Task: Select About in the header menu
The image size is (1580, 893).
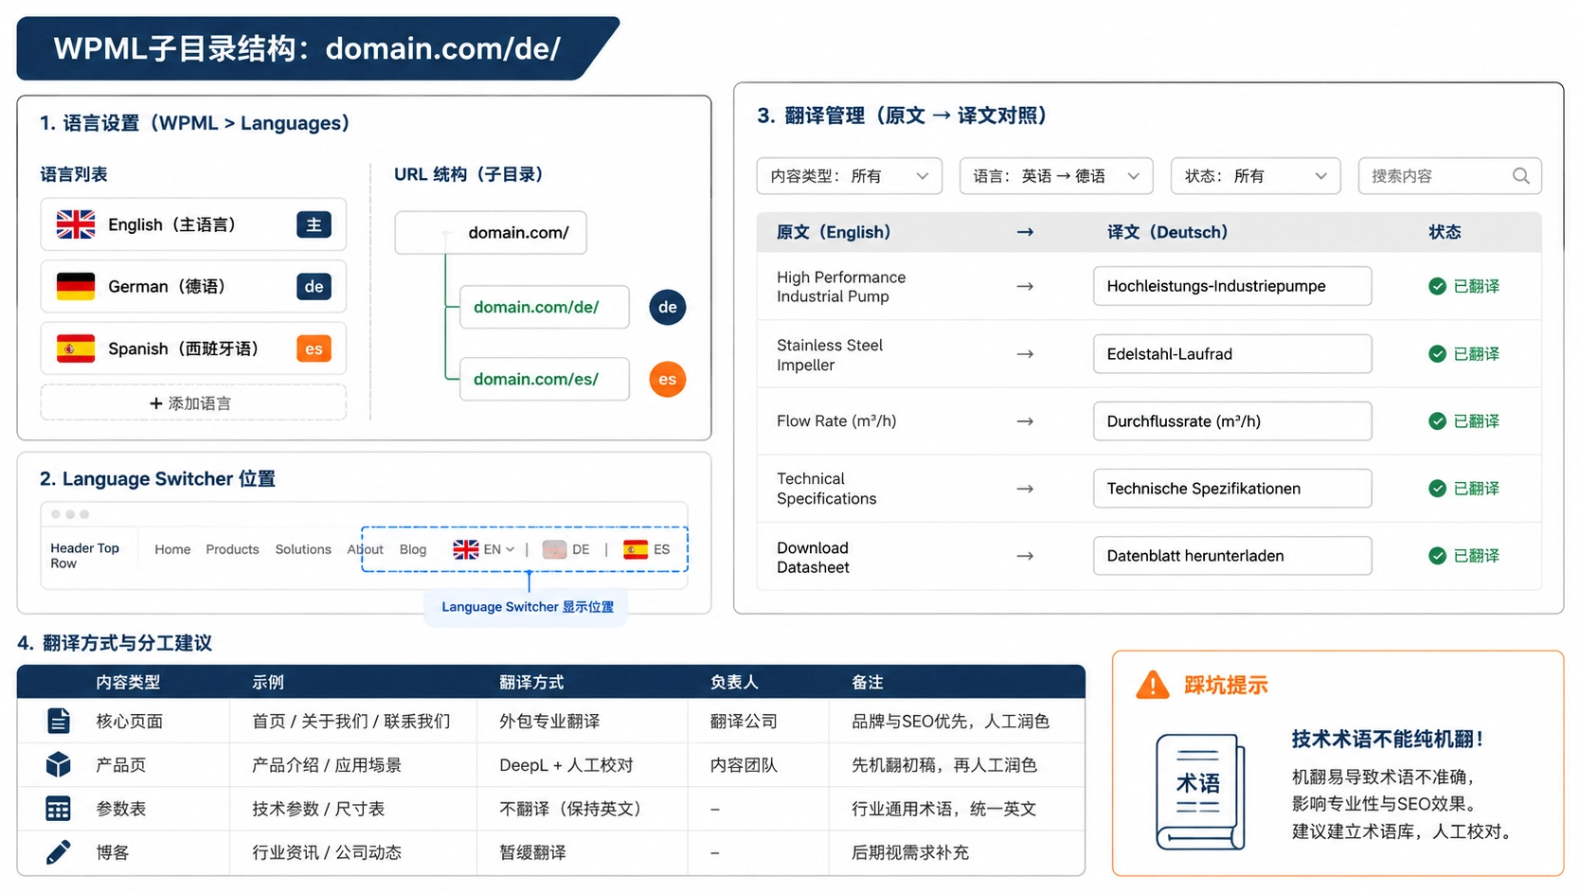Action: 365,549
